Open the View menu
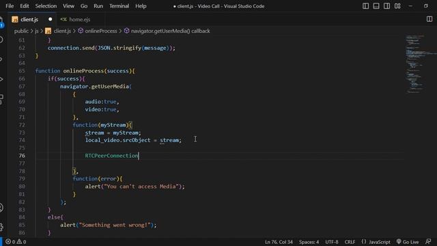Viewport: 437px width, 246px height. pyautogui.click(x=68, y=6)
